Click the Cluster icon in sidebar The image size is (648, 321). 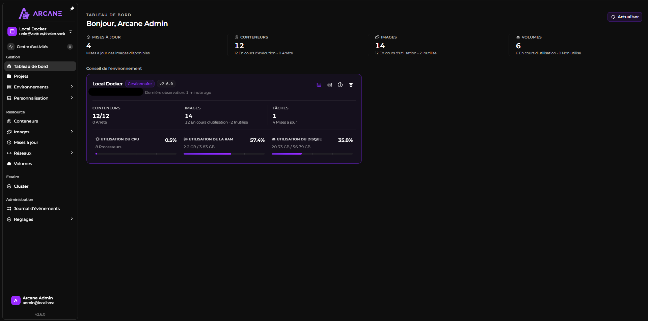coord(9,186)
